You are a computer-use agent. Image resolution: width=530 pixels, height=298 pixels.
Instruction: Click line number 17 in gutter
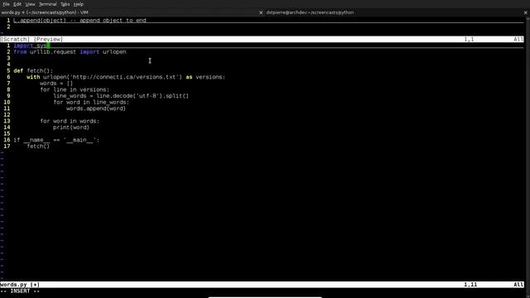(7, 147)
